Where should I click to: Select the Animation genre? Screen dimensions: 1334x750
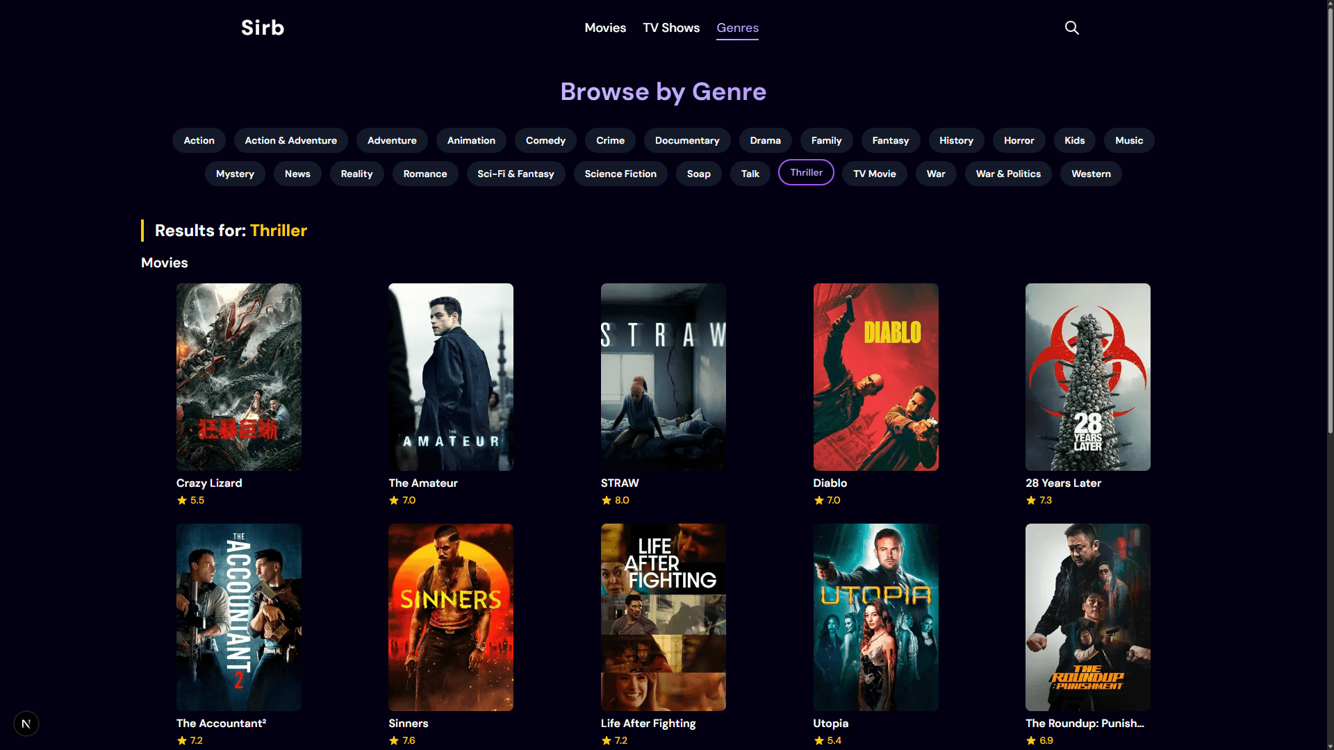[471, 140]
